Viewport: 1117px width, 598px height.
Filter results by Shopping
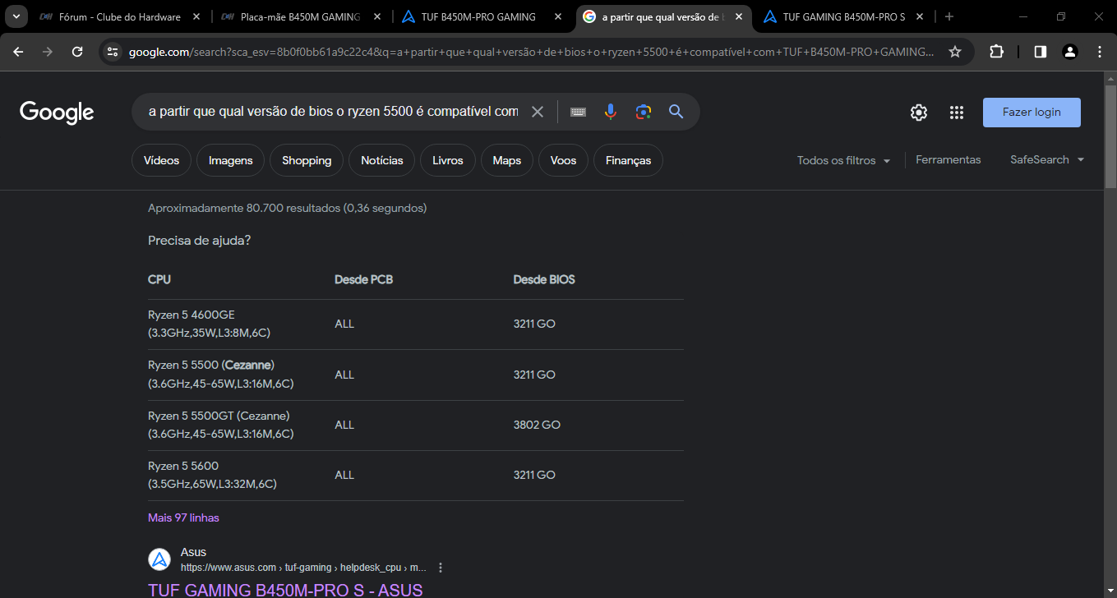click(x=307, y=160)
